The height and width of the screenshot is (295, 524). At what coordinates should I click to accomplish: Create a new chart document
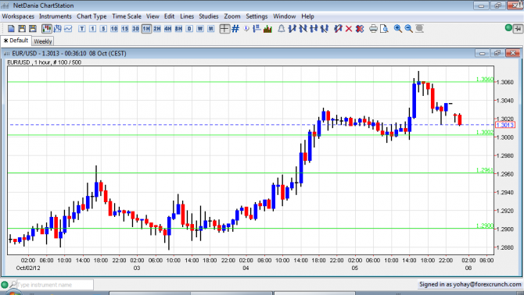click(11, 29)
